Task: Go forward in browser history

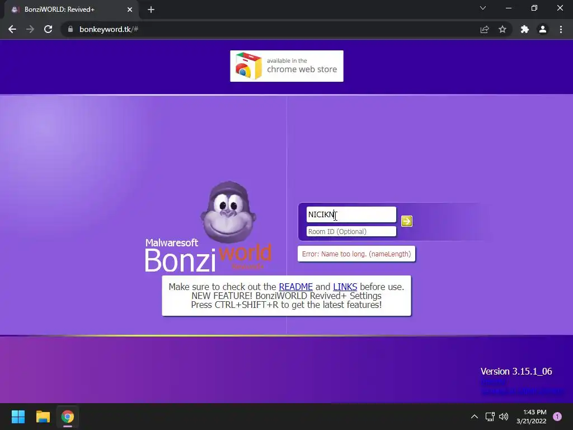Action: tap(30, 29)
